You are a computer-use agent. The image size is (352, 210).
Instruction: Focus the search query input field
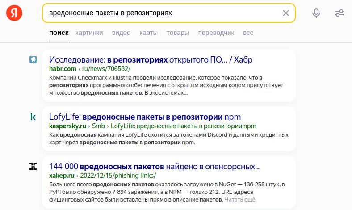(161, 13)
